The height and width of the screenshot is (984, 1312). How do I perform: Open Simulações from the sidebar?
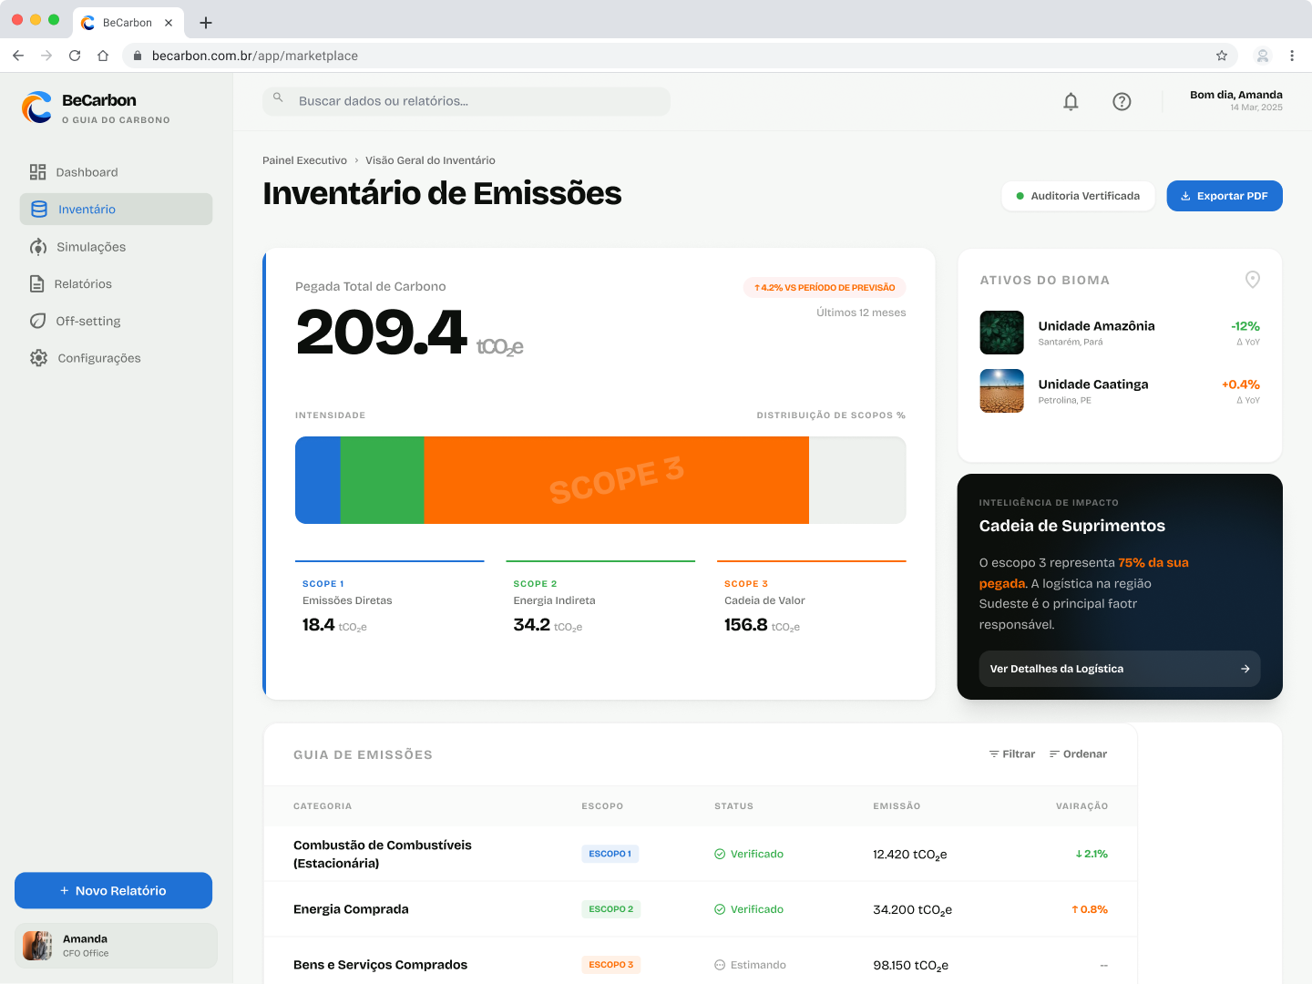[x=38, y=246]
